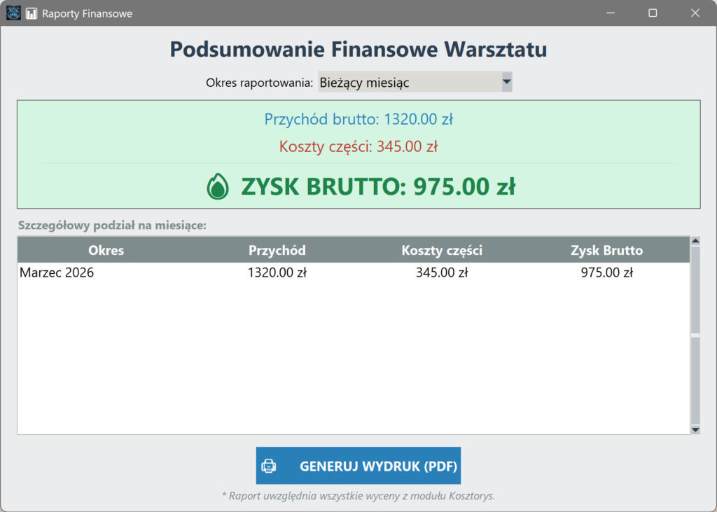Expand the reporting period dropdown arrow

coord(507,82)
